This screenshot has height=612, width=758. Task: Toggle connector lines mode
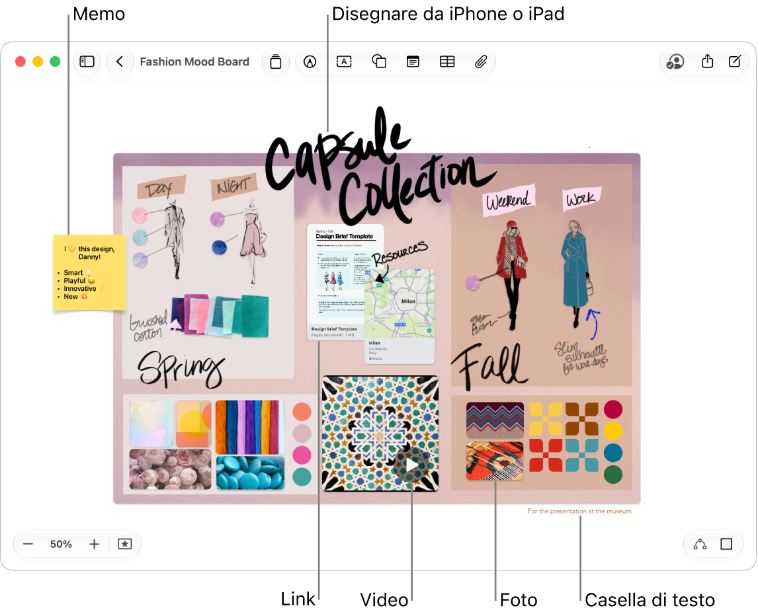(700, 545)
